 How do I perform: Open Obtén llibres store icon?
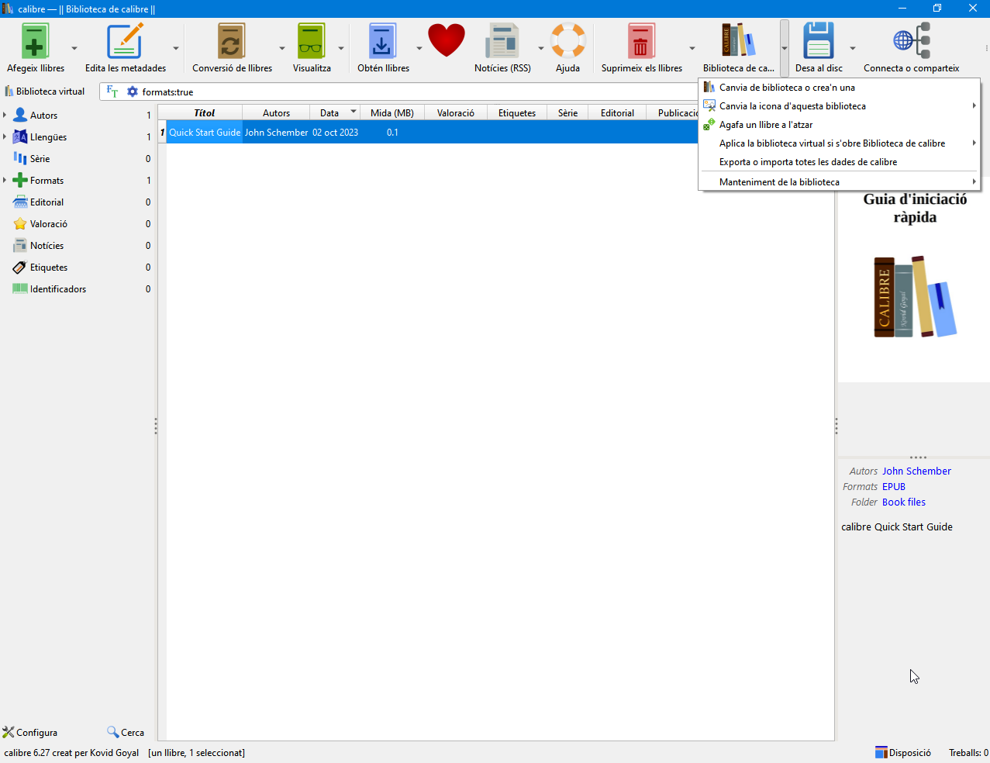[383, 42]
